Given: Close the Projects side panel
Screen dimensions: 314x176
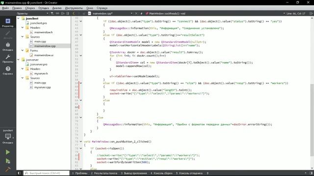Looking at the screenshot, I should pyautogui.click(x=68, y=13).
